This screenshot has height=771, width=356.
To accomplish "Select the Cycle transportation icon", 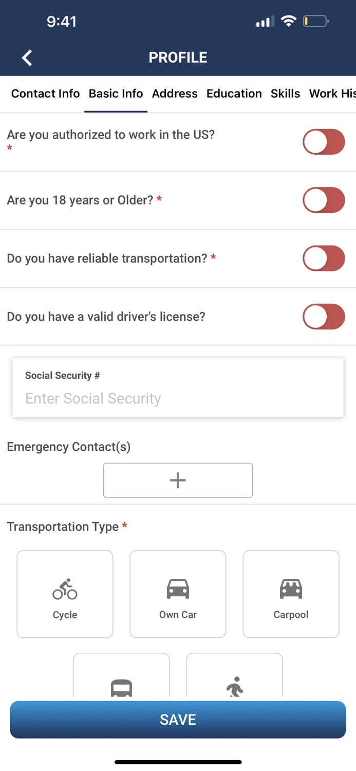I will point(65,590).
